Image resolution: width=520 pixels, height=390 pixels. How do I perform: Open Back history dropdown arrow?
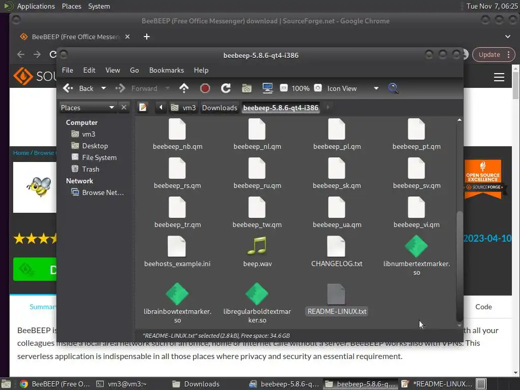(x=104, y=88)
